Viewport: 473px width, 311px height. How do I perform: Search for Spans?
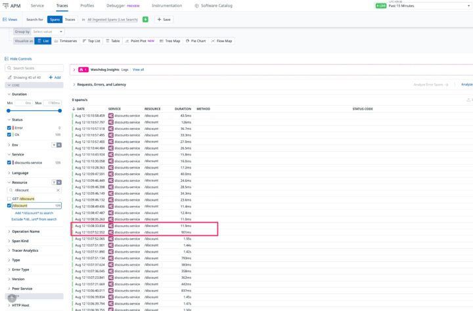coord(55,20)
